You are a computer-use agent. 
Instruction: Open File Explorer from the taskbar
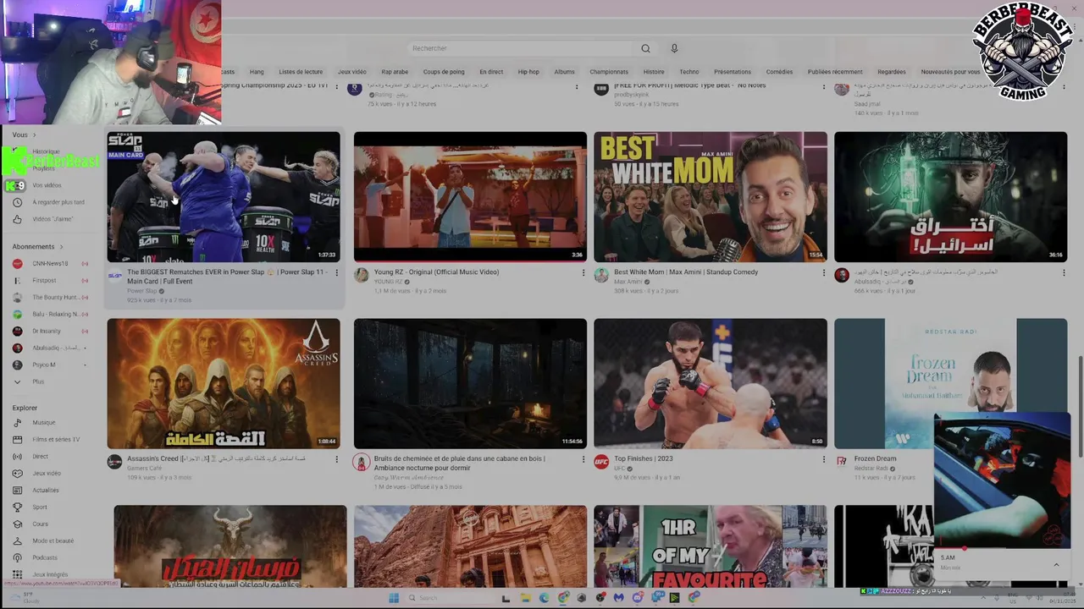[x=525, y=598]
